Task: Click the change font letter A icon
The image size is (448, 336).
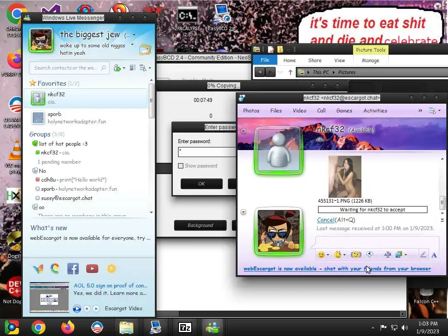Action: (434, 255)
